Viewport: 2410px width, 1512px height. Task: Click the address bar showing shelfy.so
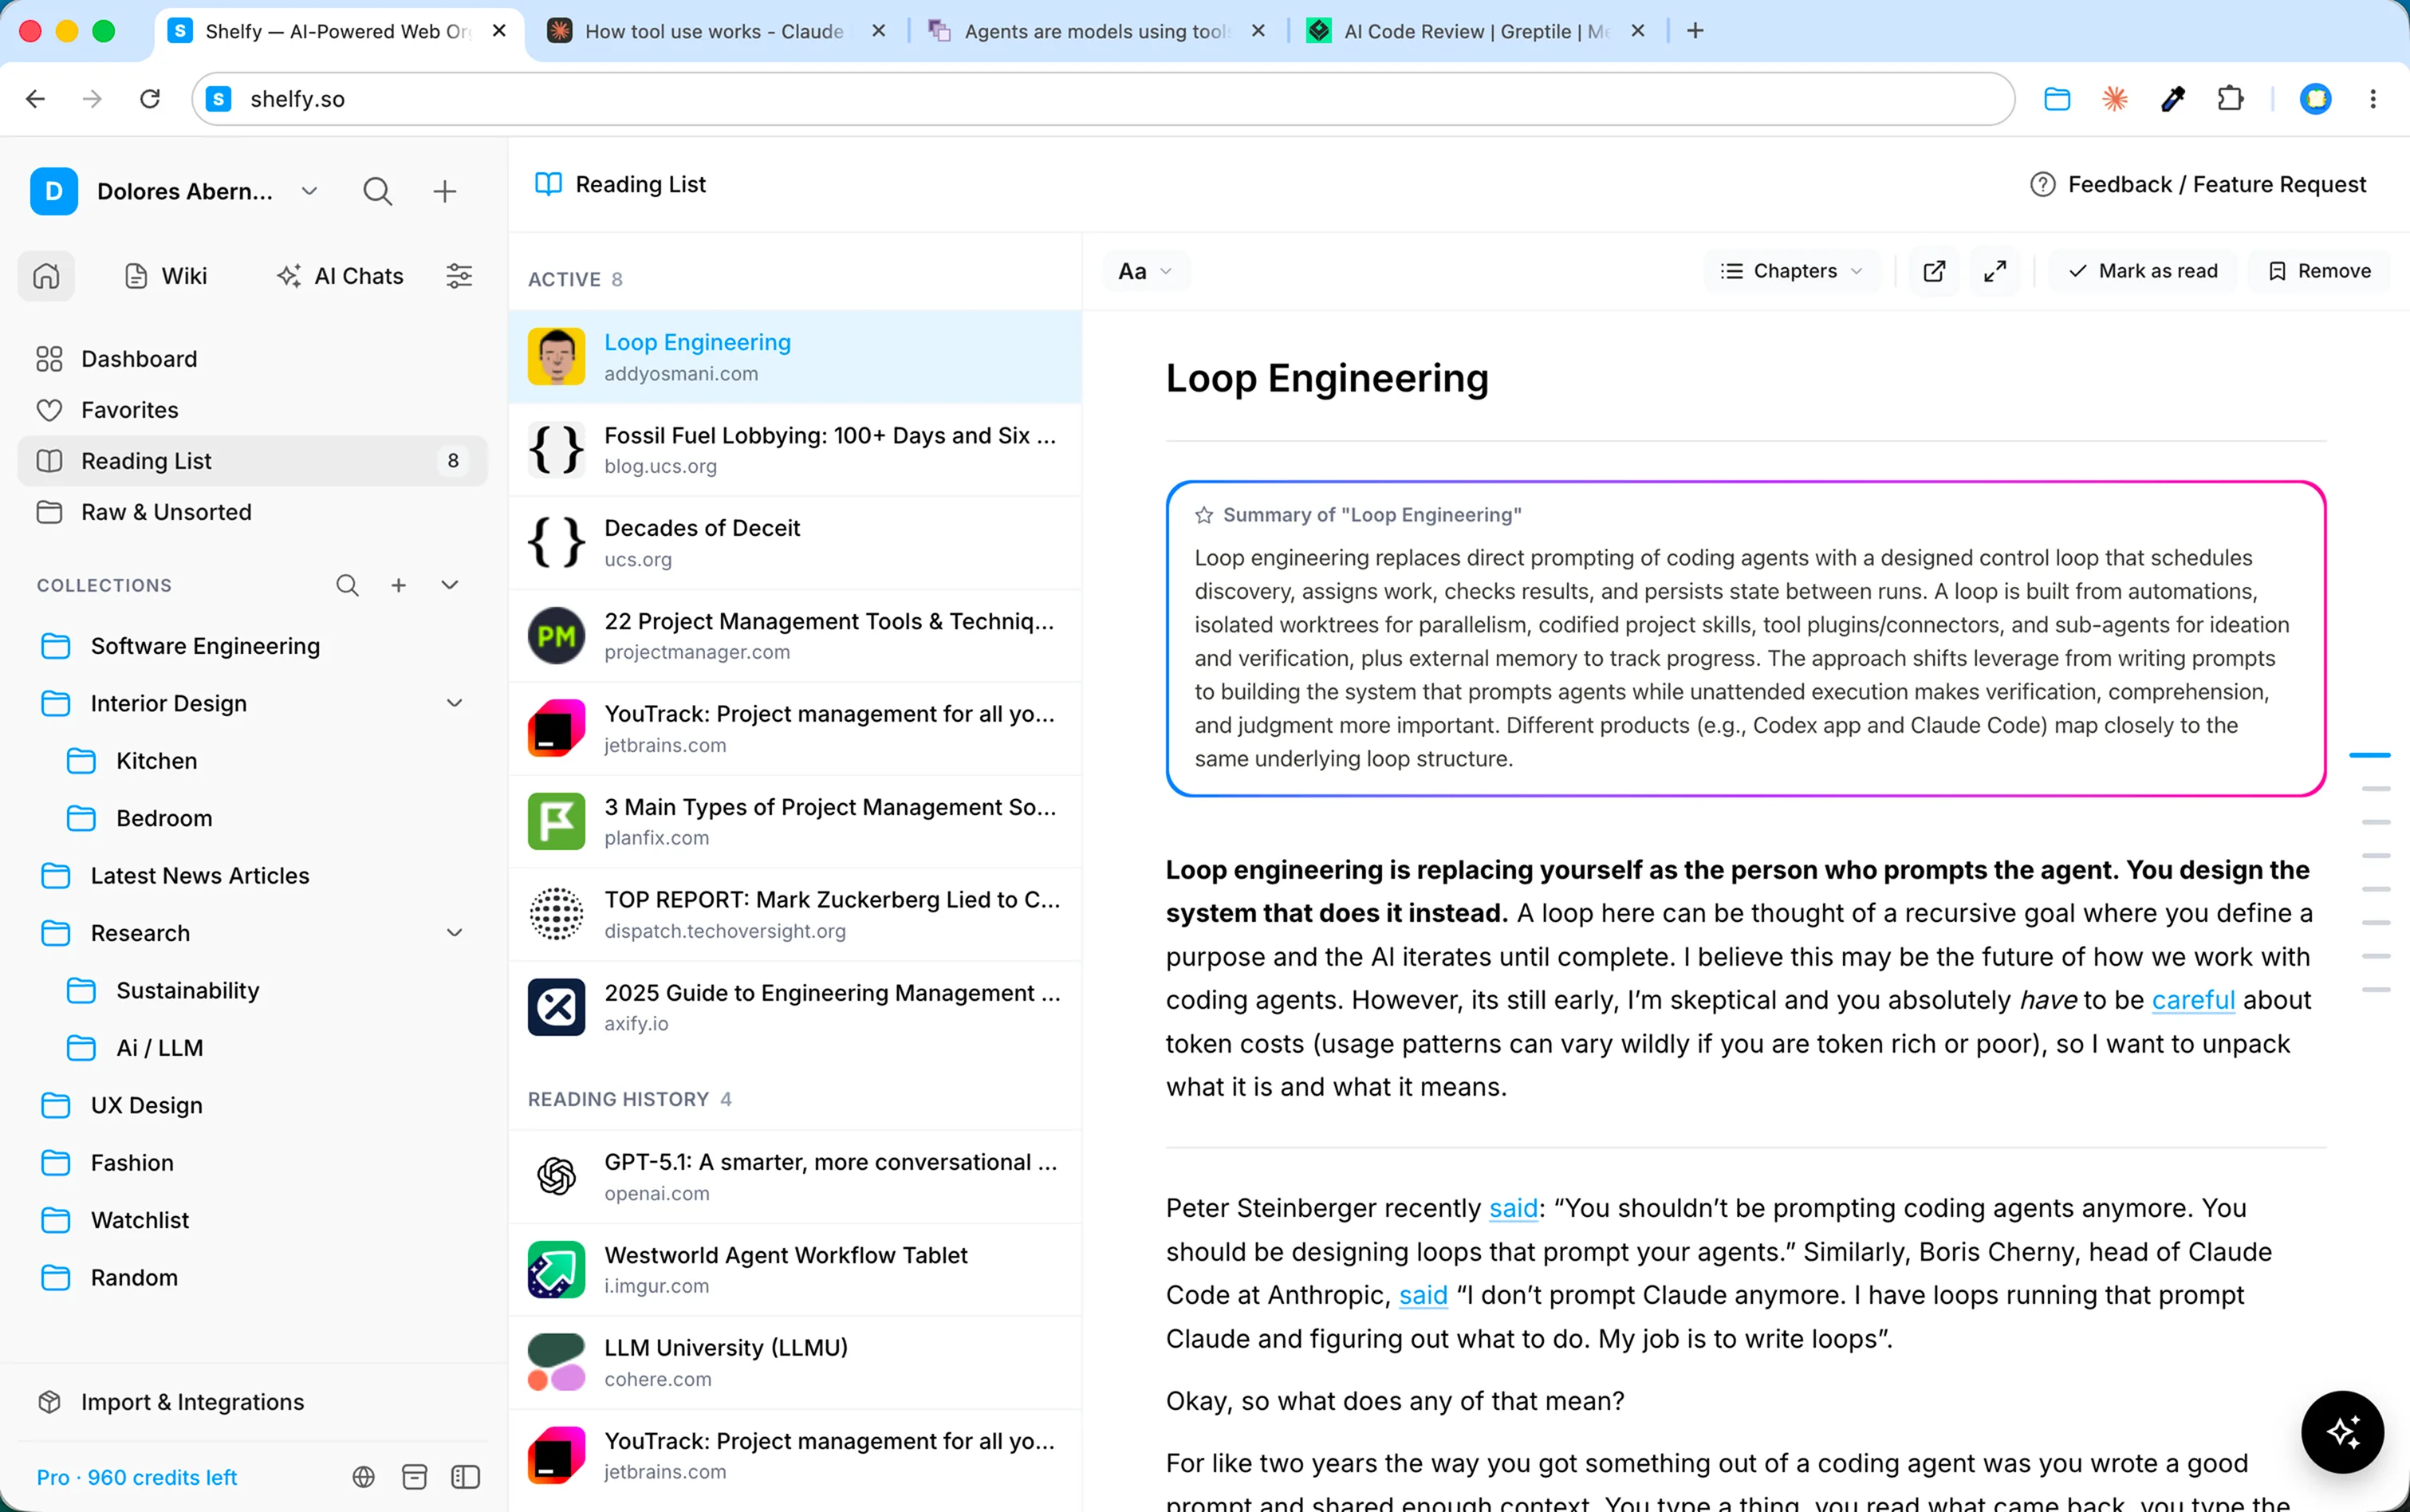pos(1102,99)
